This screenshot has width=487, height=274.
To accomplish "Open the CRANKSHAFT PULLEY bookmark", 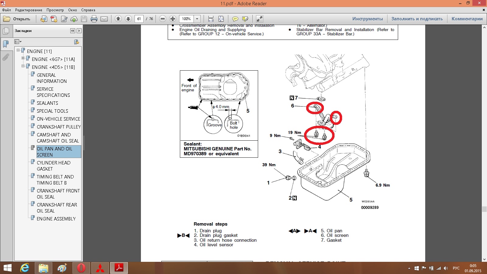I will click(59, 127).
